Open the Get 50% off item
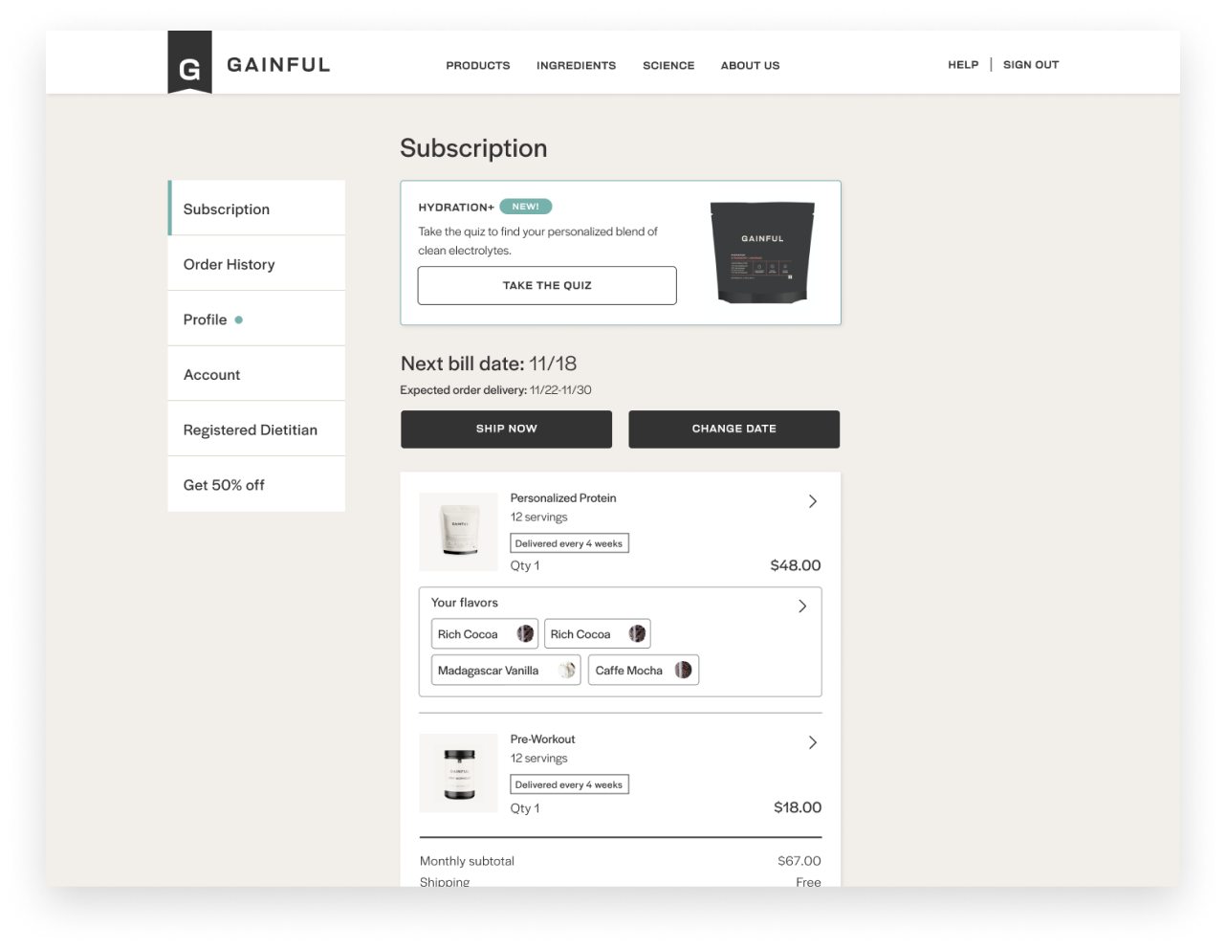The image size is (1226, 948). [256, 485]
